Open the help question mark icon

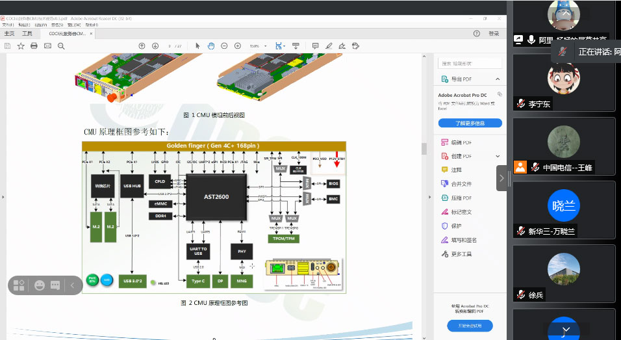[477, 34]
